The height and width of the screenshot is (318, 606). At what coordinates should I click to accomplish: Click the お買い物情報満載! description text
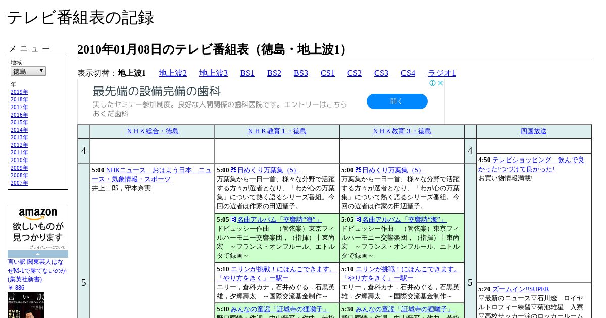click(x=506, y=178)
